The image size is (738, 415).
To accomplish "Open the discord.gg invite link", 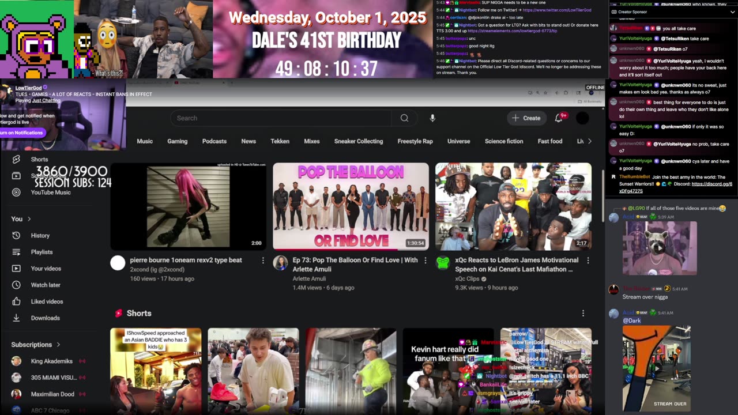I will pos(676,187).
